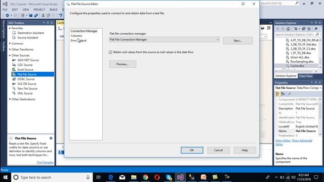Click Undo arrow icon in toolbar
The height and width of the screenshot is (182, 324).
61,16
